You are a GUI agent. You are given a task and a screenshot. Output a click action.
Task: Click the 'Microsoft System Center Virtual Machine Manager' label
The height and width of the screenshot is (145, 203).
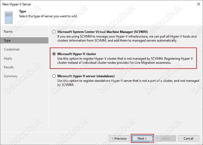tap(103, 32)
